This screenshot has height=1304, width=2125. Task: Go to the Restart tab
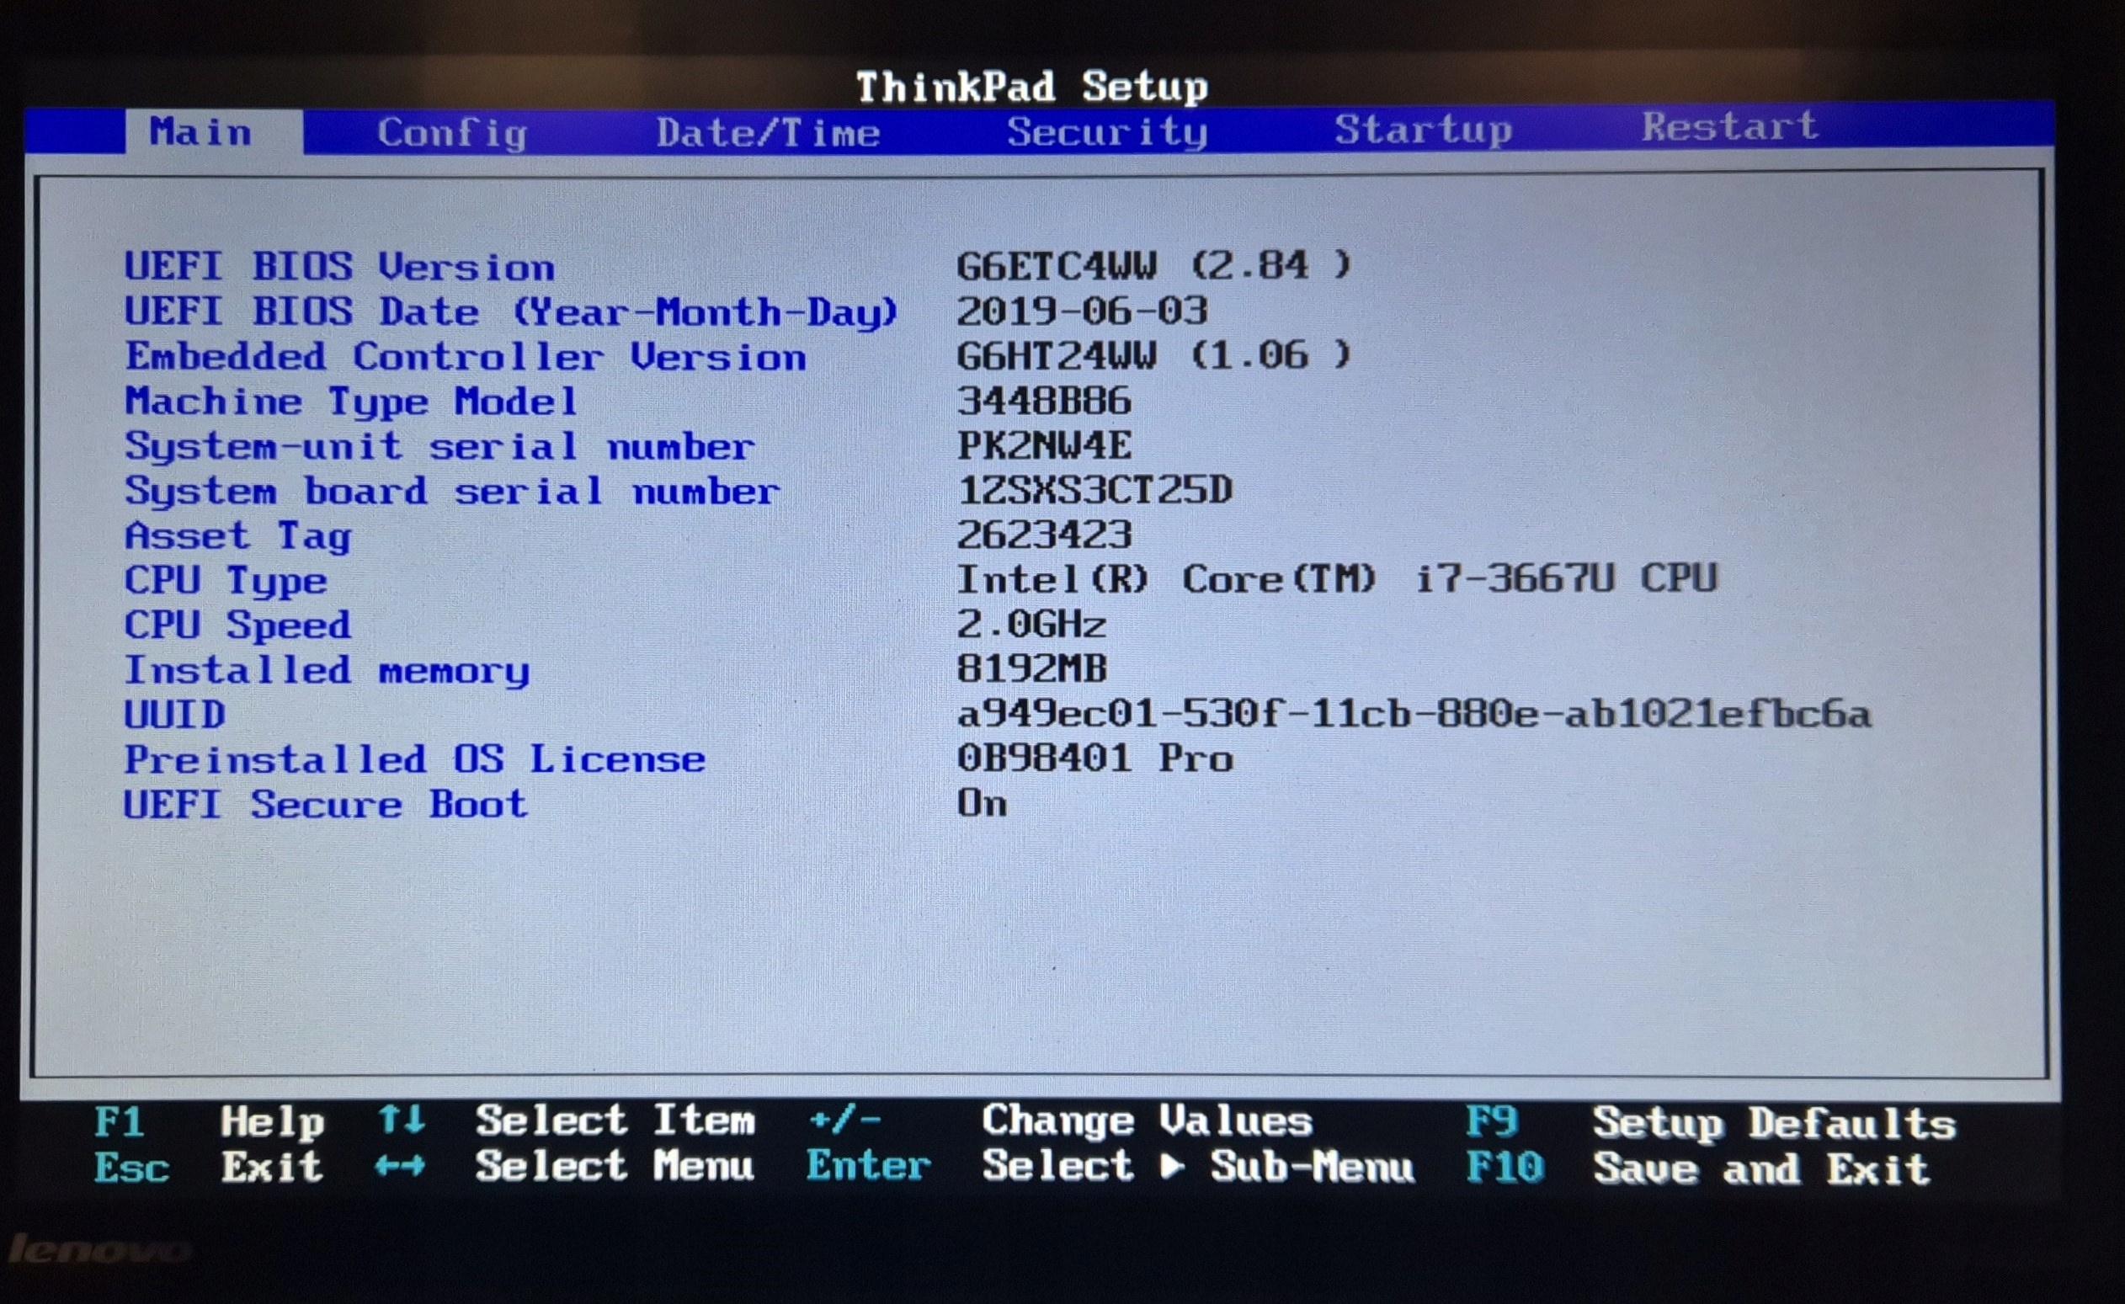1729,128
